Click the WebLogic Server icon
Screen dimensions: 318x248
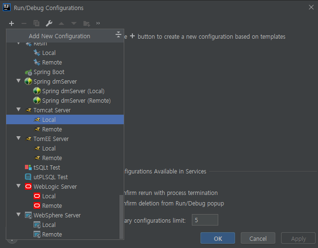point(28,187)
